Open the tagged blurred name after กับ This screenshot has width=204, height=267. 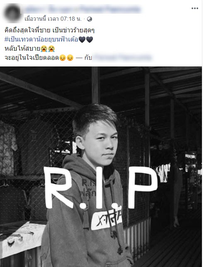click(122, 58)
